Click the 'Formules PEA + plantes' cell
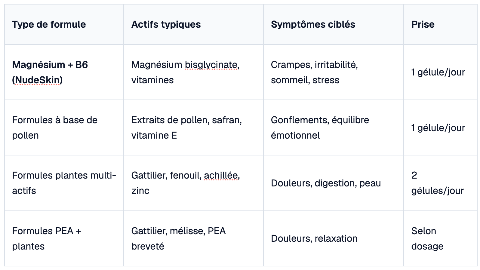This screenshot has width=480, height=270. tap(64, 238)
